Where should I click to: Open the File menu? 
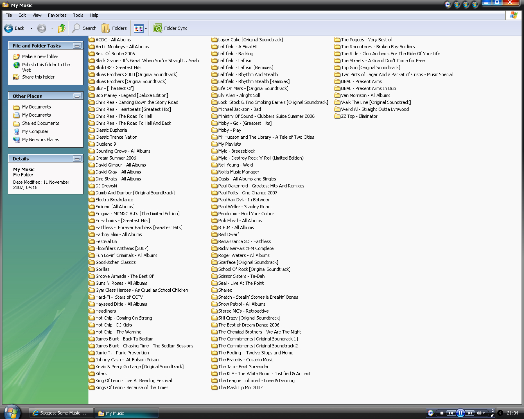point(9,15)
